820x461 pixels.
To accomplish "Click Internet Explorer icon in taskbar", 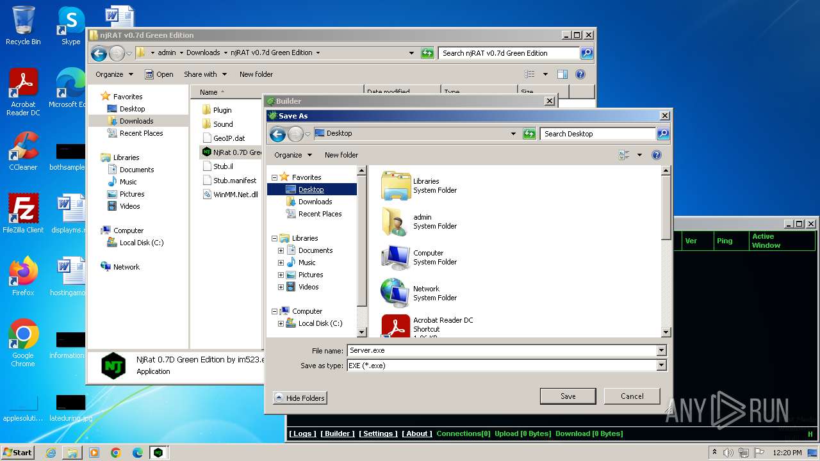I will (51, 453).
